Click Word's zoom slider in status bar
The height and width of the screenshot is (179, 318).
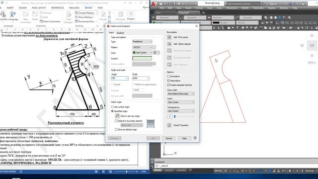click(x=127, y=172)
